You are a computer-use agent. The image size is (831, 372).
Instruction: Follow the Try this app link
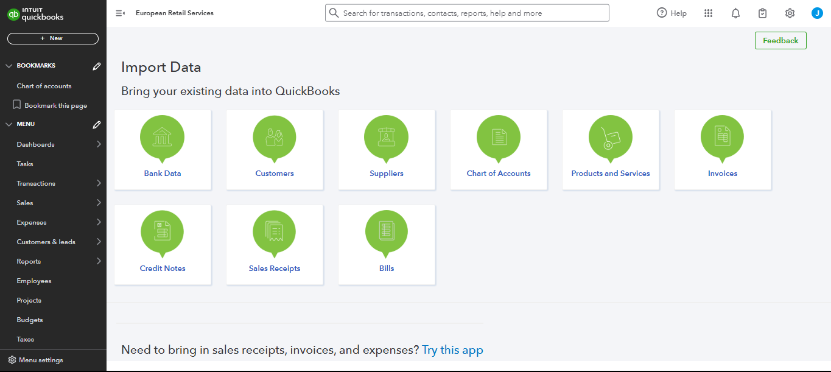[x=452, y=350]
